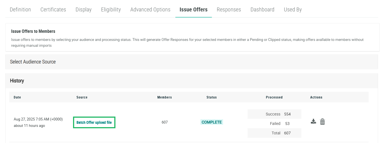The height and width of the screenshot is (143, 380).
Task: Go to the Display tab
Action: click(x=84, y=9)
